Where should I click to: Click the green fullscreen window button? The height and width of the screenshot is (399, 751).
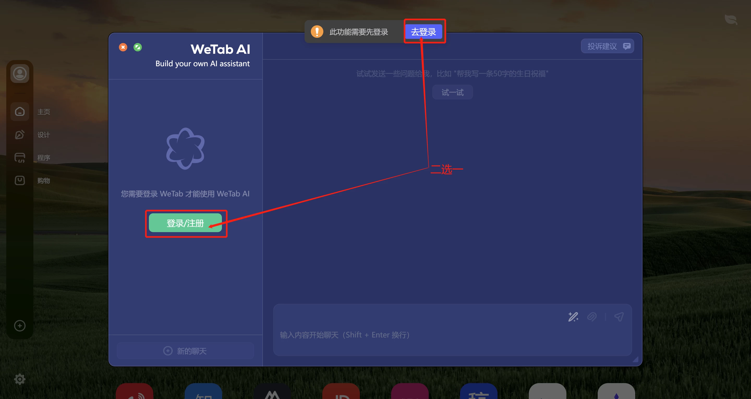(x=138, y=47)
